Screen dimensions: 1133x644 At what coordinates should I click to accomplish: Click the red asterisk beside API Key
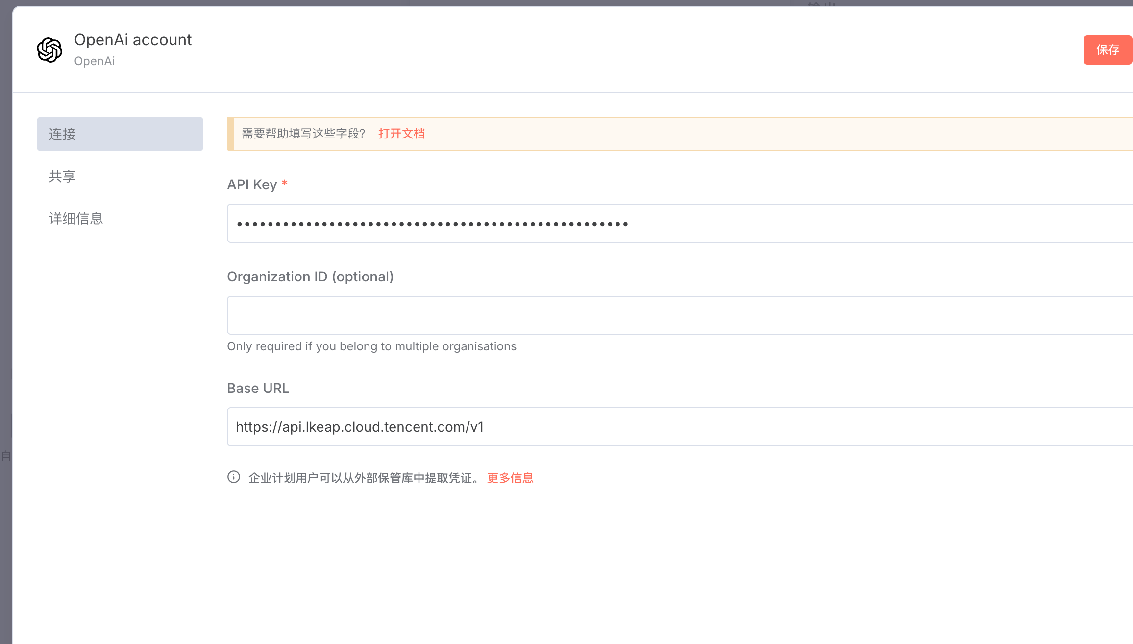tap(284, 184)
